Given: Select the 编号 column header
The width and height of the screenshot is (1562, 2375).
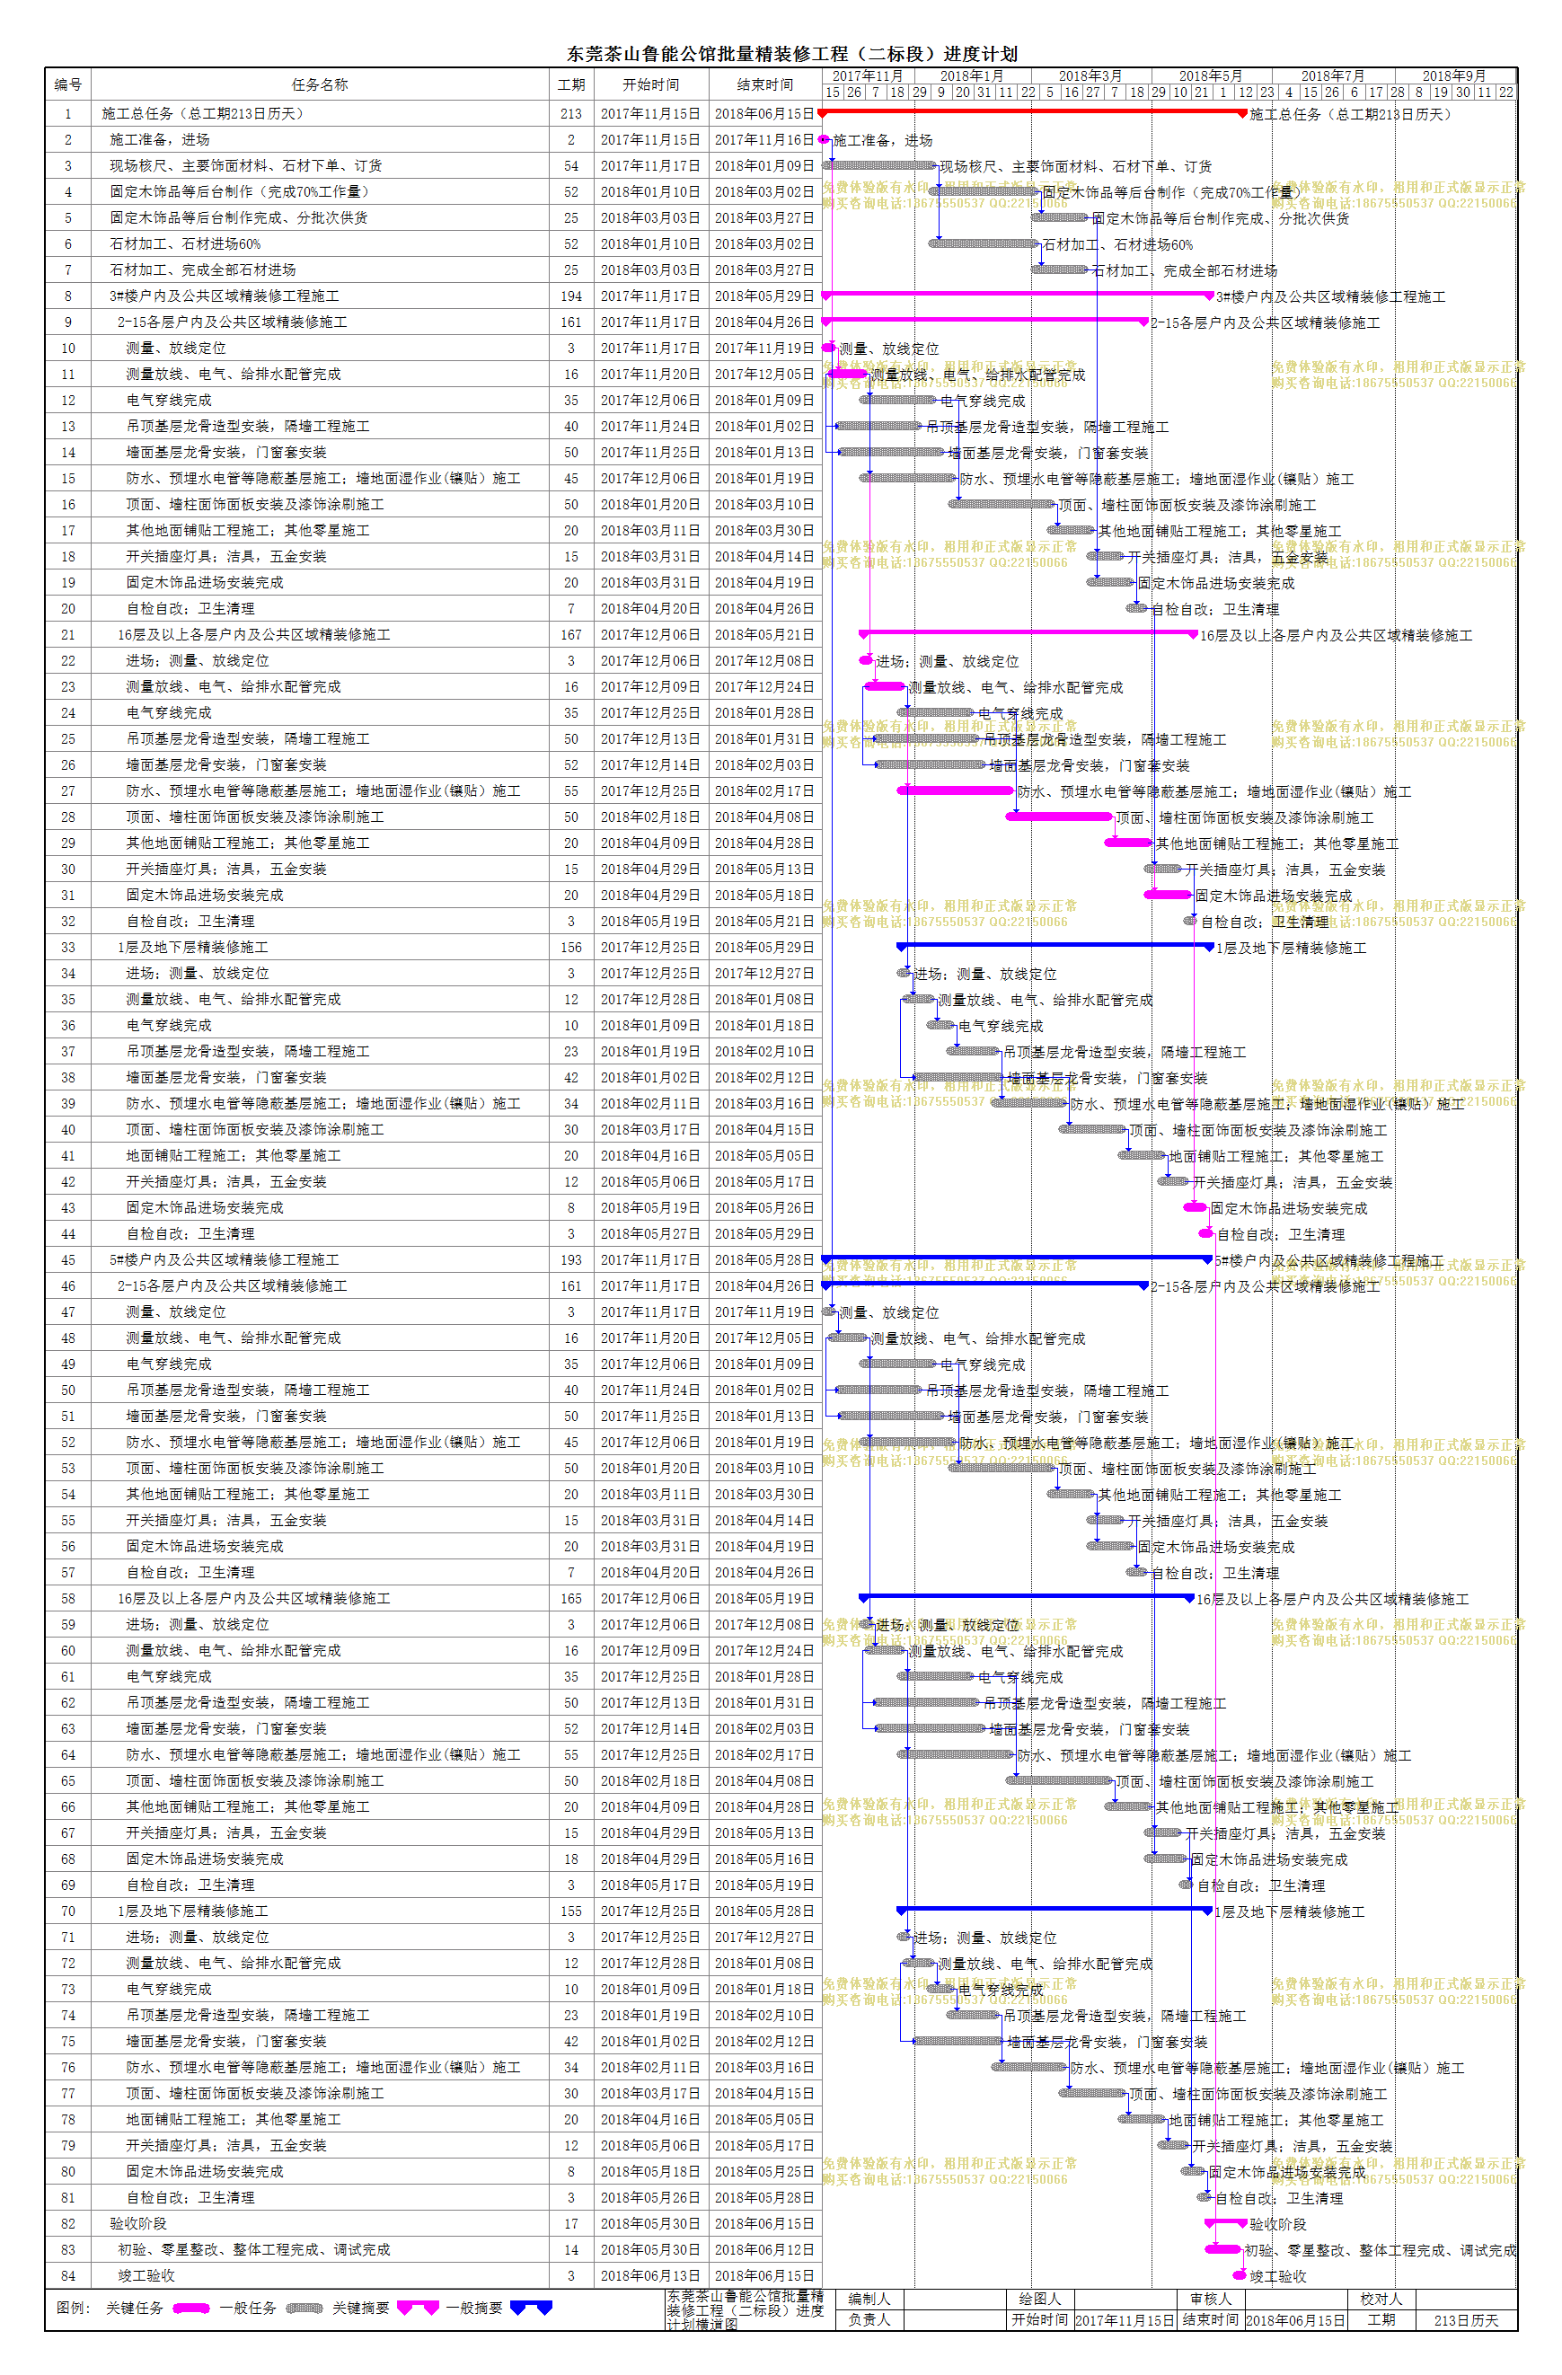Looking at the screenshot, I should (68, 84).
